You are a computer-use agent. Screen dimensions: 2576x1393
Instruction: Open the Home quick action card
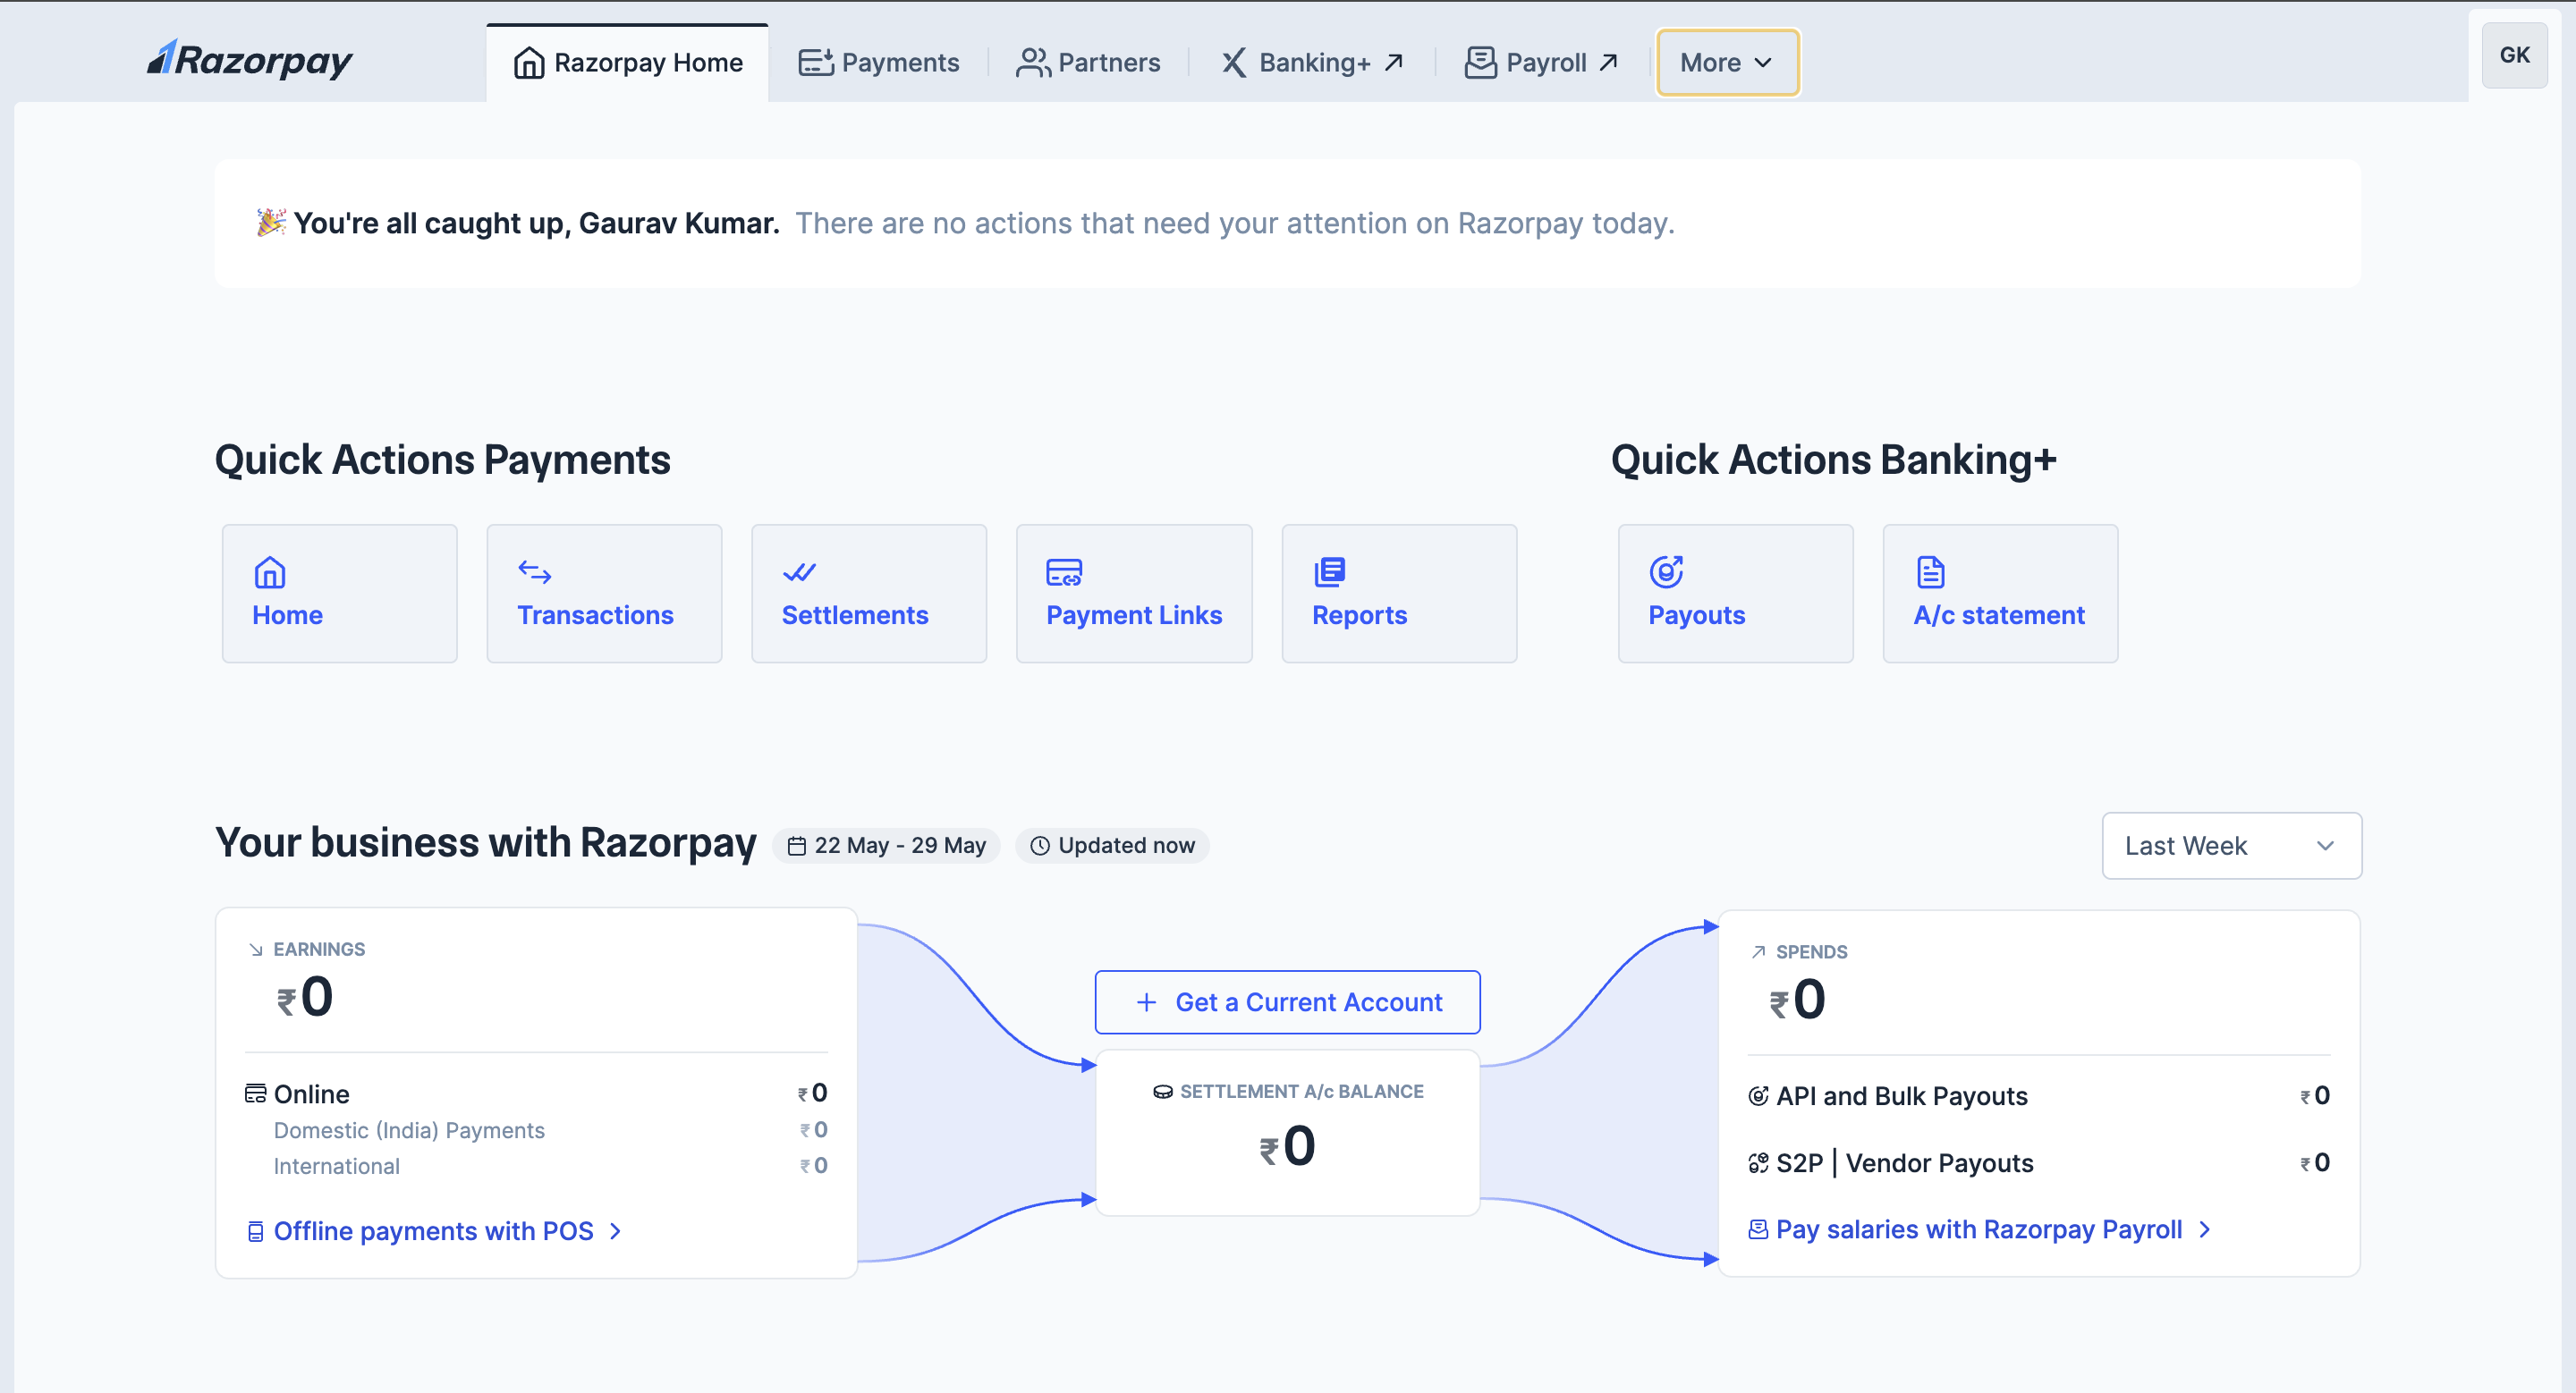pos(340,594)
